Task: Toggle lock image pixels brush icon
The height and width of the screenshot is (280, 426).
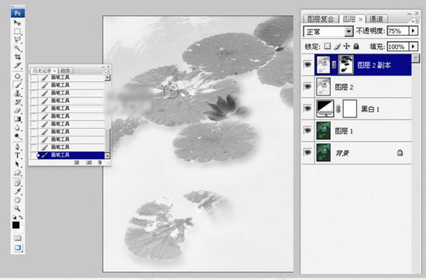Action: click(337, 47)
